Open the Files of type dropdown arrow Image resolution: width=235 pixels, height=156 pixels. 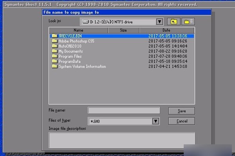(156, 121)
